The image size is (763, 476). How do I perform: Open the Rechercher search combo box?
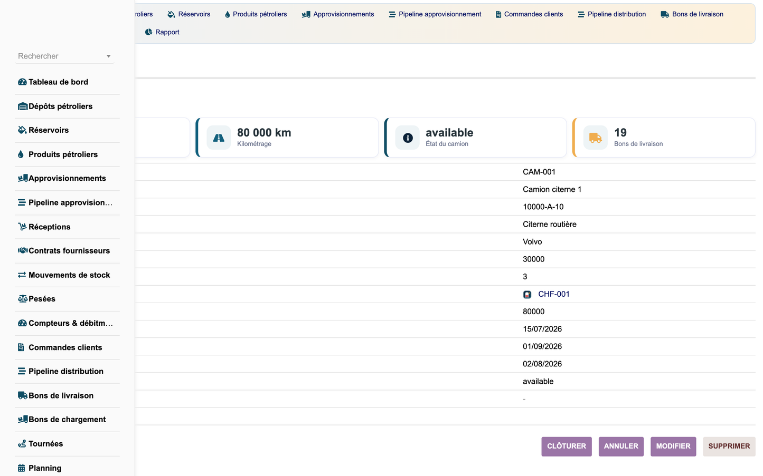coord(64,56)
